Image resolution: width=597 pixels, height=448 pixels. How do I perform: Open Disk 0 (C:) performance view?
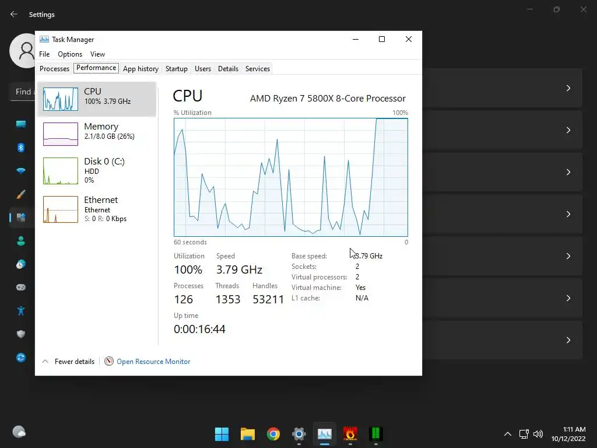[97, 171]
